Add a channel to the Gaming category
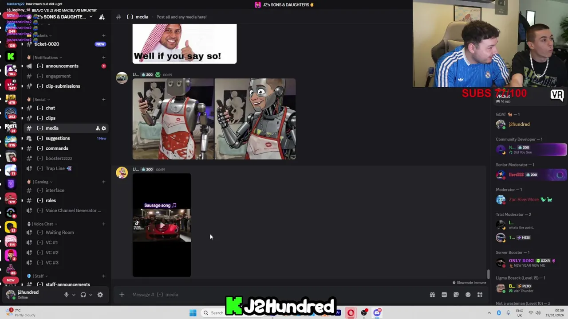 [x=103, y=182]
